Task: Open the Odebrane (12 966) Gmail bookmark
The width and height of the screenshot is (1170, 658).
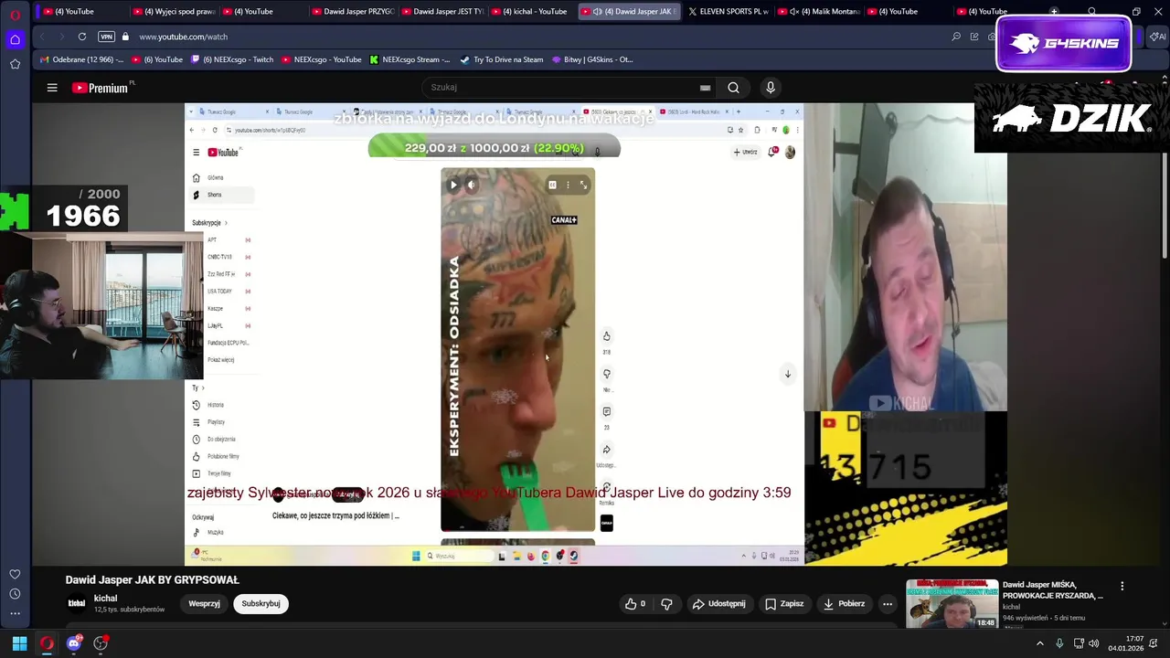Action: (x=82, y=59)
